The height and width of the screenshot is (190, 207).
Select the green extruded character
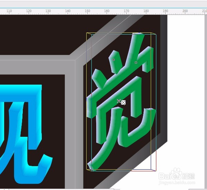pyautogui.click(x=121, y=102)
